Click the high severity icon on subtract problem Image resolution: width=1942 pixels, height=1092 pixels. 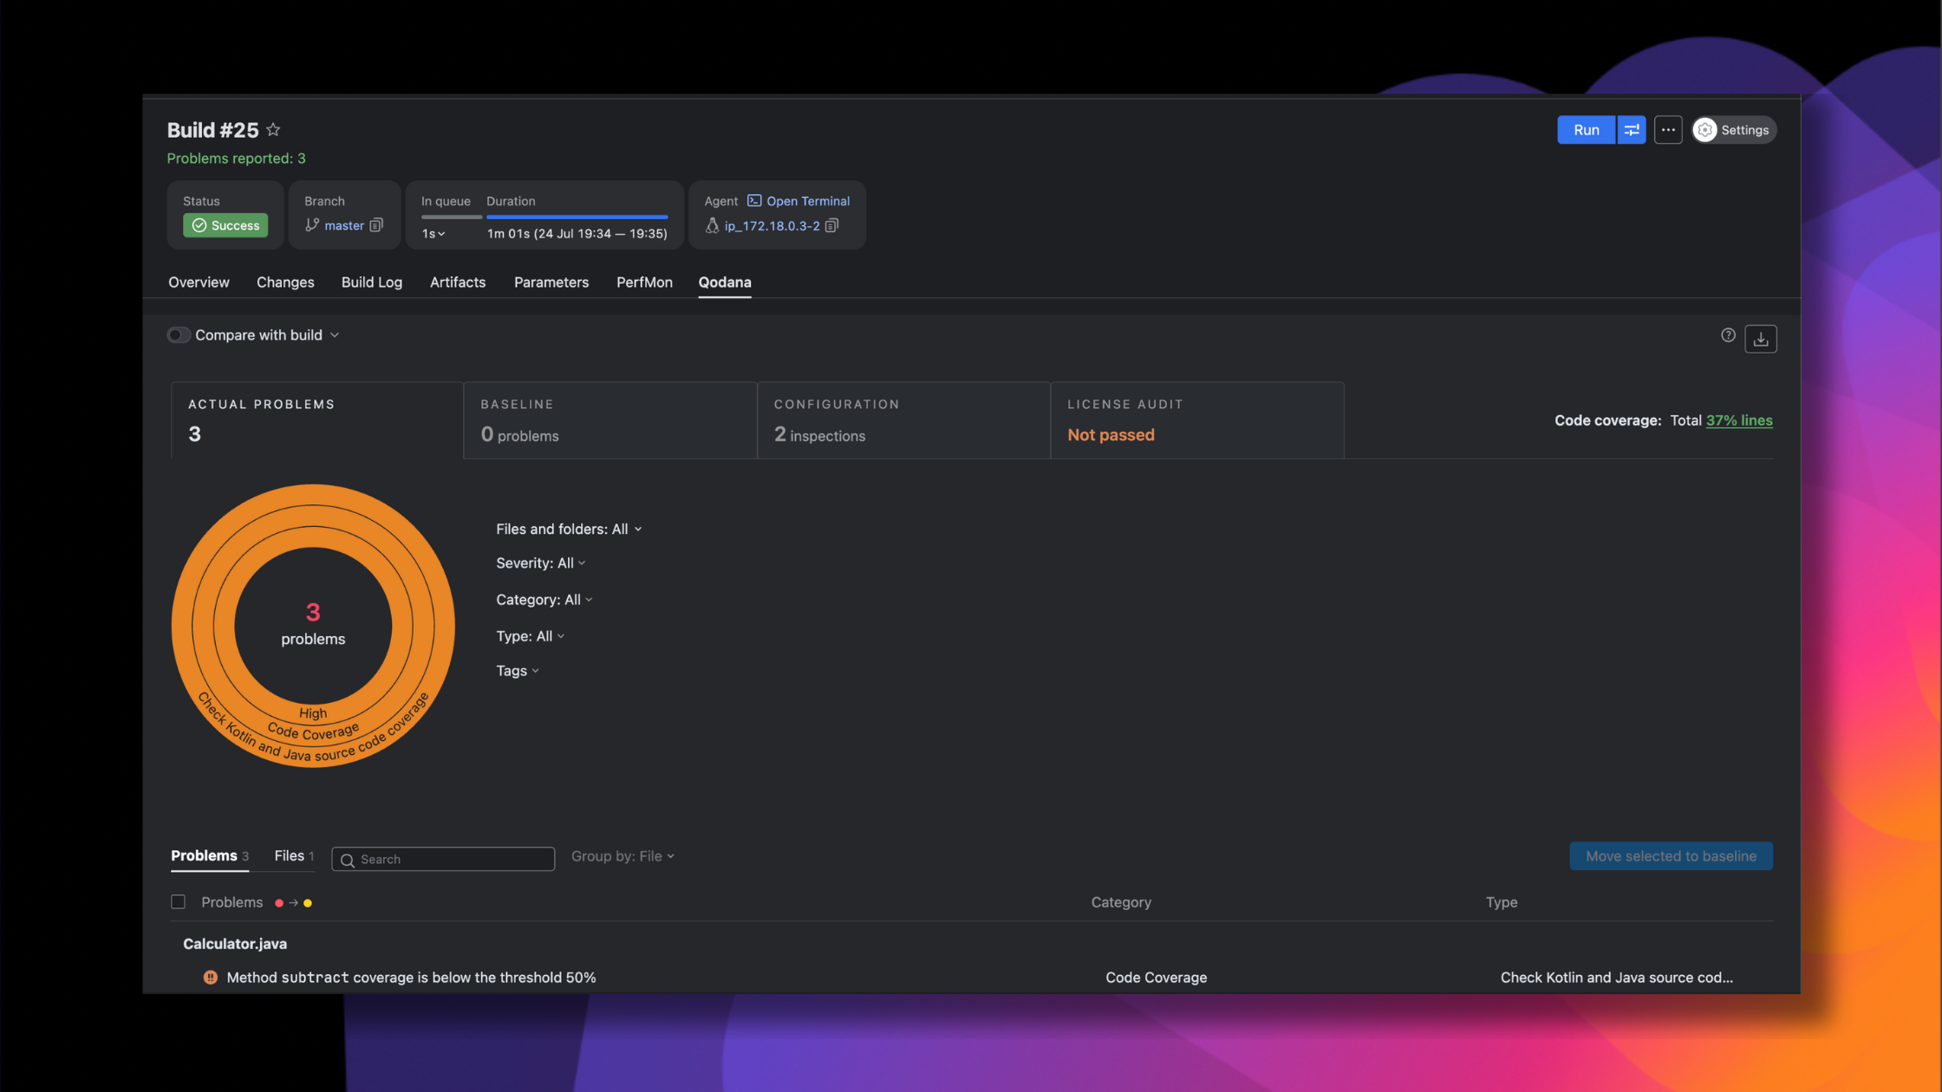[x=210, y=978]
